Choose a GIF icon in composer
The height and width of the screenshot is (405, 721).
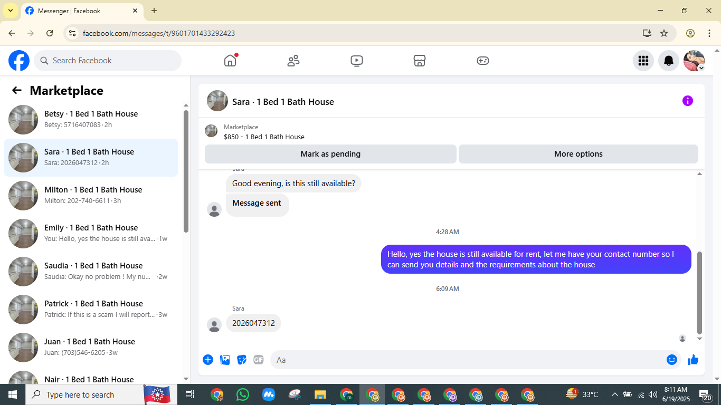click(259, 360)
